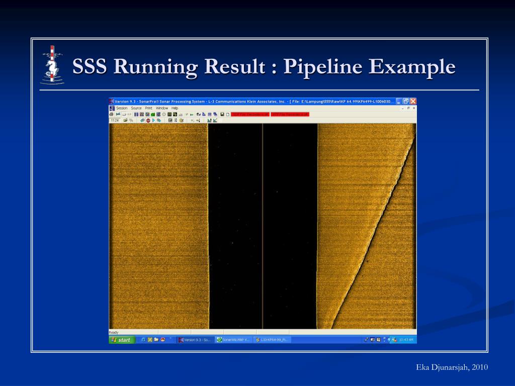
Task: Stop playback with the red stop button
Action: (148, 121)
